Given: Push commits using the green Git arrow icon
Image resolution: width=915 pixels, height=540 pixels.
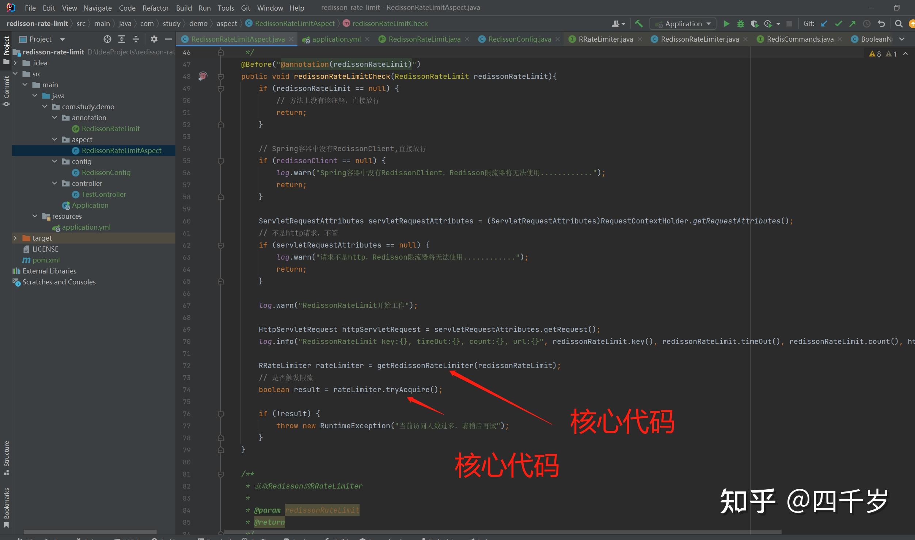Looking at the screenshot, I should pyautogui.click(x=852, y=23).
